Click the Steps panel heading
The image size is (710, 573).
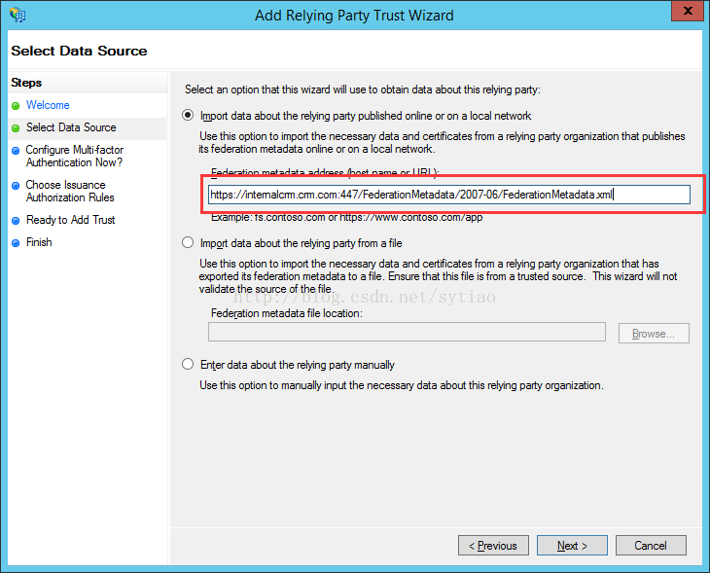tap(26, 83)
